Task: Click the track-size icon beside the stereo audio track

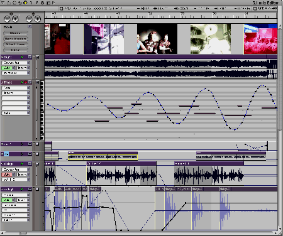Action: click(38, 57)
